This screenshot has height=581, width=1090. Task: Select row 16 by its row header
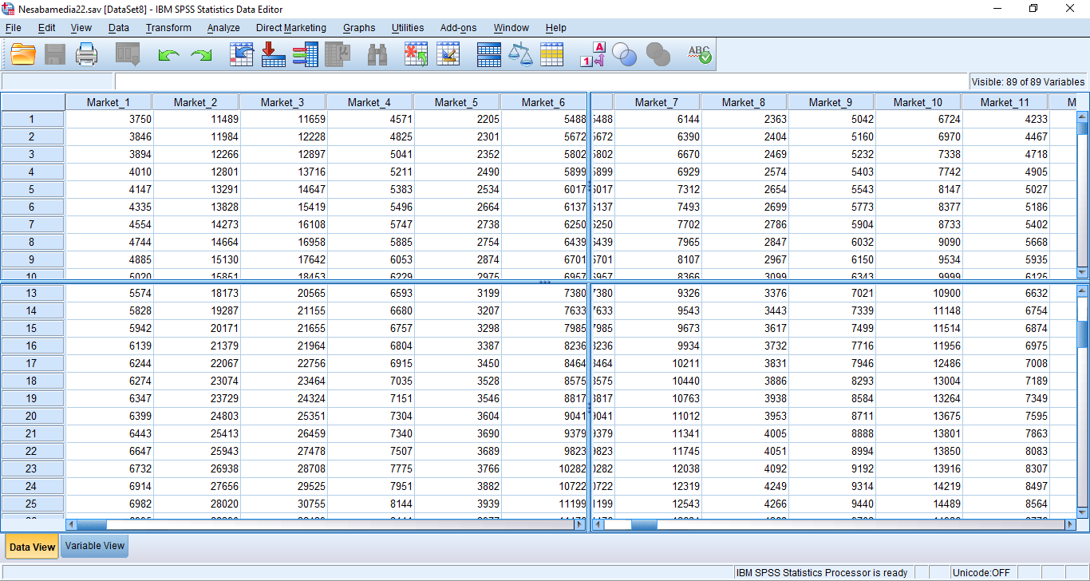32,346
